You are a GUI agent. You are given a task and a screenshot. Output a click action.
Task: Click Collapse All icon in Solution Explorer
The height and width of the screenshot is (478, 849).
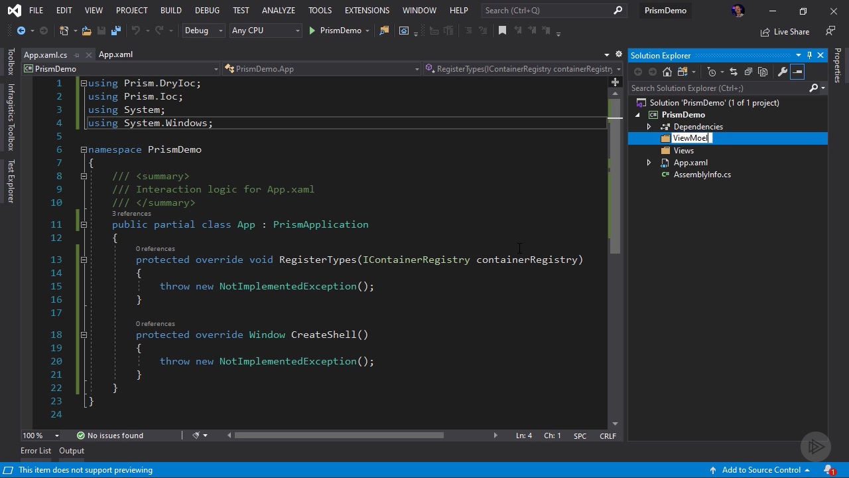(748, 72)
